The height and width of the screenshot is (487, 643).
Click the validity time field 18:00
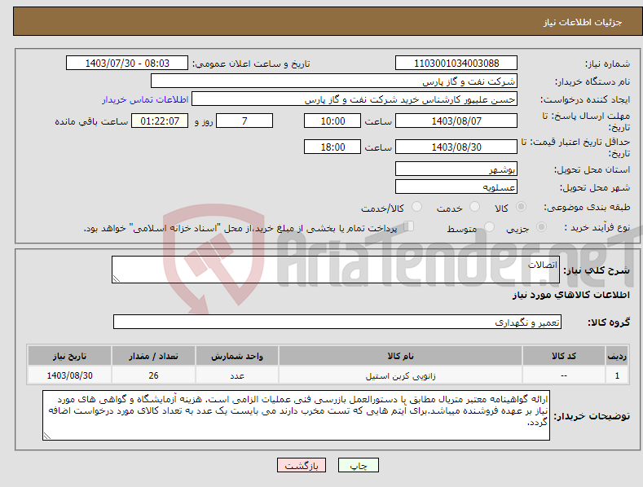333,147
